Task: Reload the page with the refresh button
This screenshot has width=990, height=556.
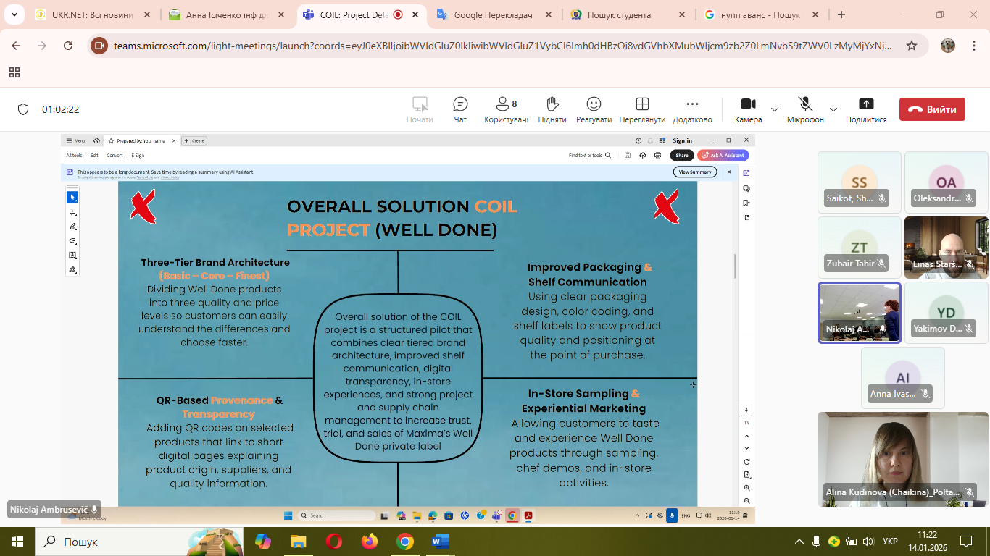Action: [68, 46]
